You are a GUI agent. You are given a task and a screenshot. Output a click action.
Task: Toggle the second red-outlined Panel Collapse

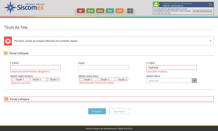point(6,99)
